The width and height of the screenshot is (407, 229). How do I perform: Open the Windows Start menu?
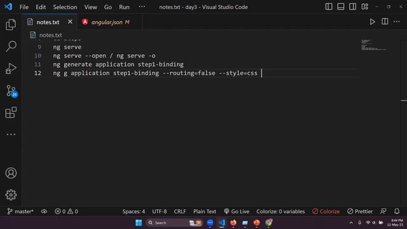[139, 223]
